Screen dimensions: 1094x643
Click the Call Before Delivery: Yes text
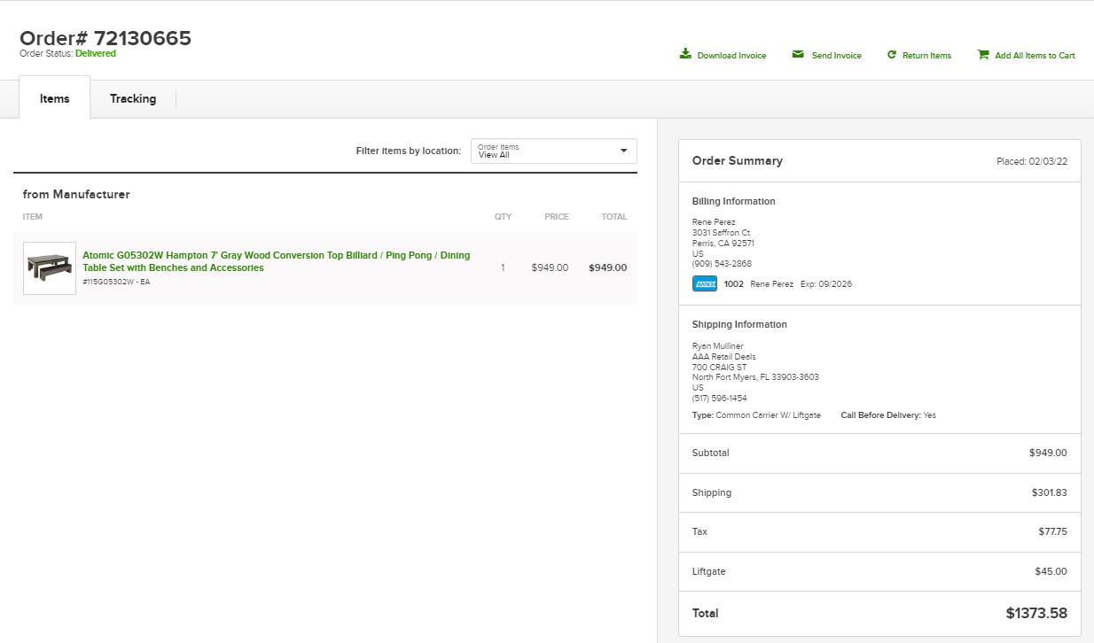888,415
